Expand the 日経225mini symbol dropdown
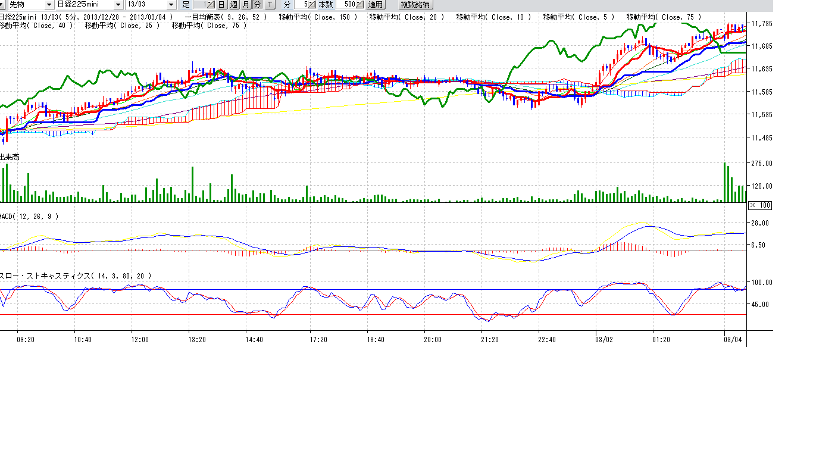 (117, 5)
